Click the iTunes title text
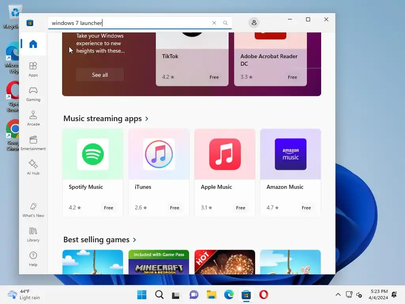The width and height of the screenshot is (405, 304). (x=143, y=187)
